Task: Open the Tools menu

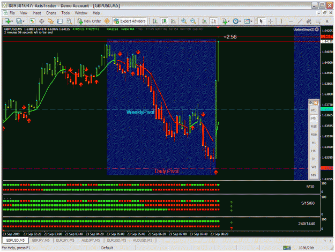Action: point(65,13)
